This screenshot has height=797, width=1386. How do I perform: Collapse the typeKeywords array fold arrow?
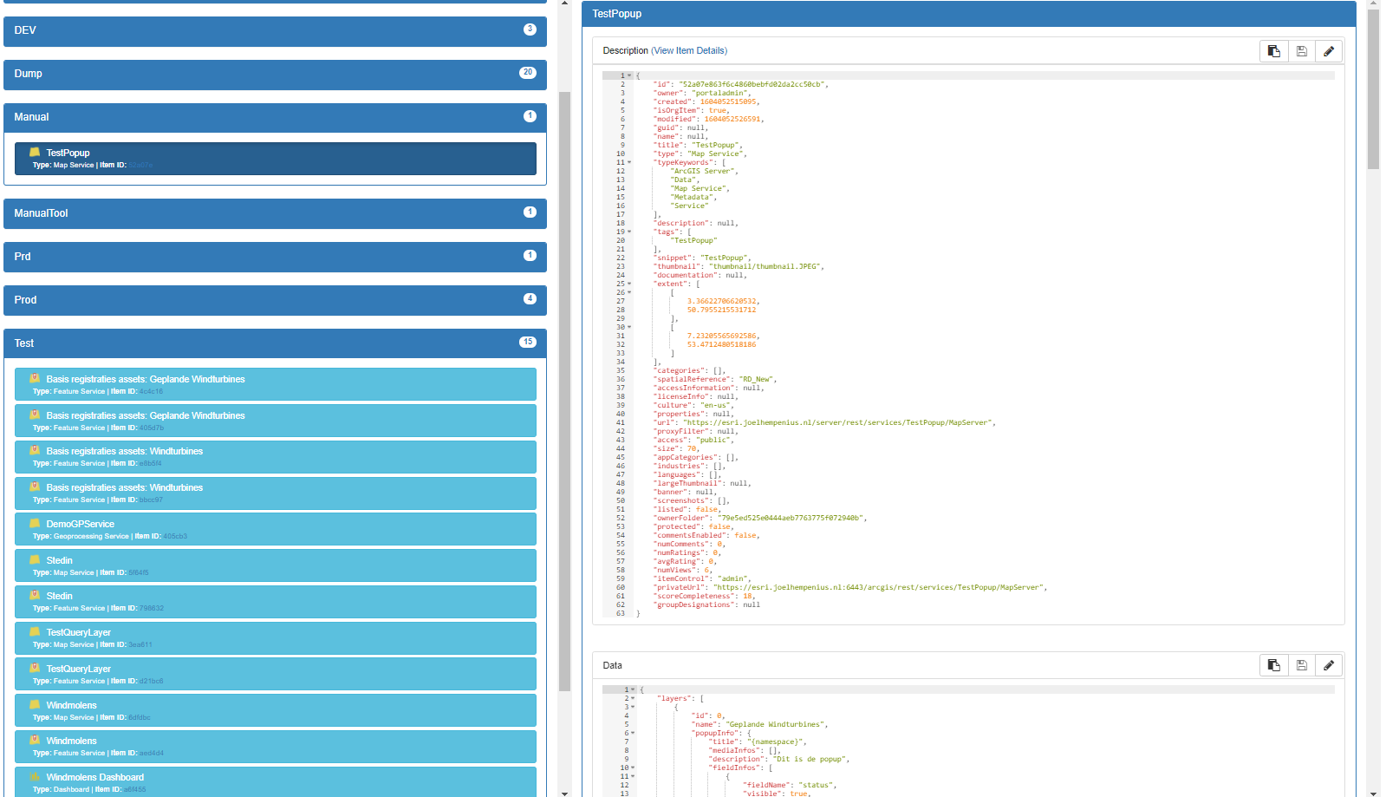click(x=630, y=162)
